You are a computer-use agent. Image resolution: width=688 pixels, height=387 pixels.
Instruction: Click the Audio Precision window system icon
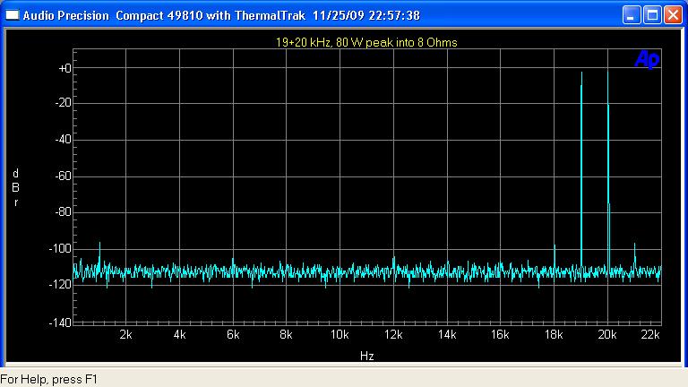(12, 15)
